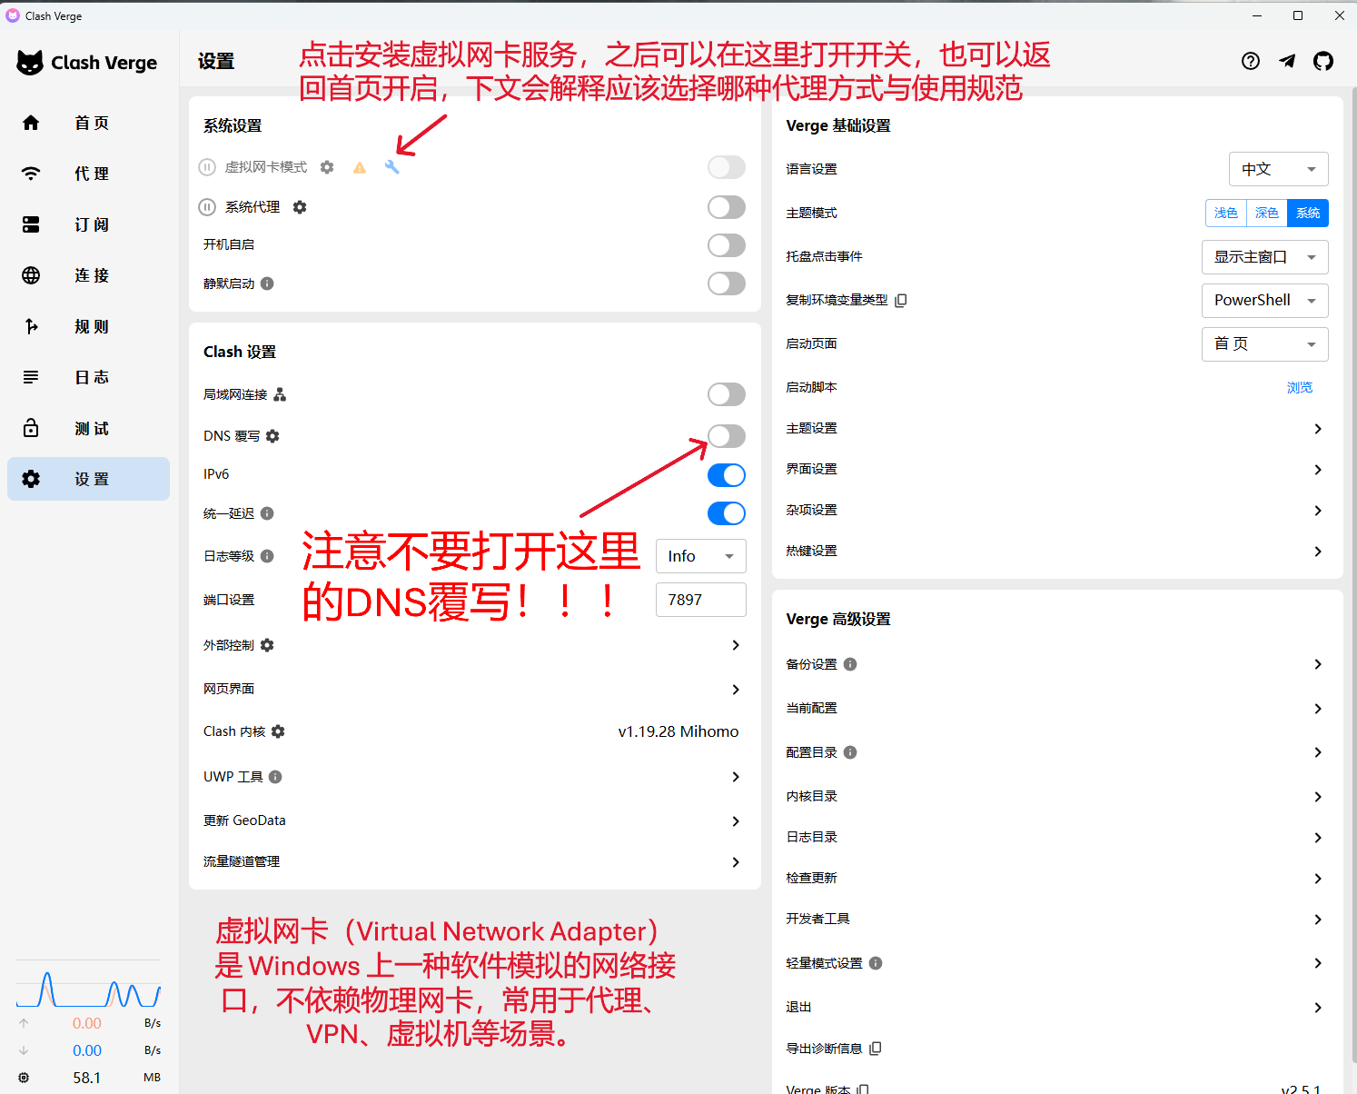1357x1094 pixels.
Task: Click the memory usage chip icon
Action: 24,1078
